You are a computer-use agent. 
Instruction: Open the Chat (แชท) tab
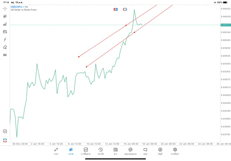pos(145,151)
